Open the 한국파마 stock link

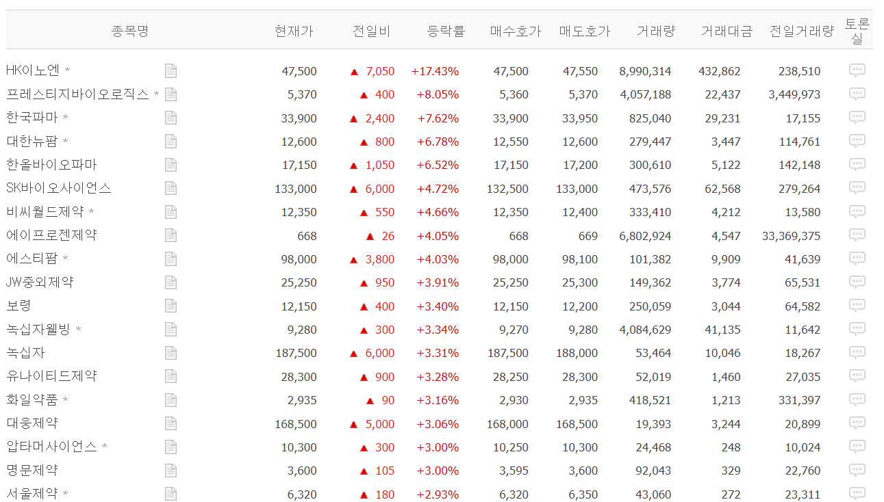[x=31, y=118]
